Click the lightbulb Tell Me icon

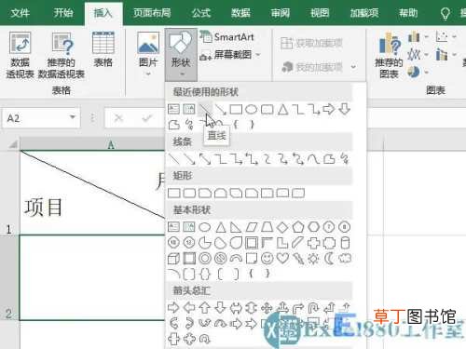tap(445, 13)
